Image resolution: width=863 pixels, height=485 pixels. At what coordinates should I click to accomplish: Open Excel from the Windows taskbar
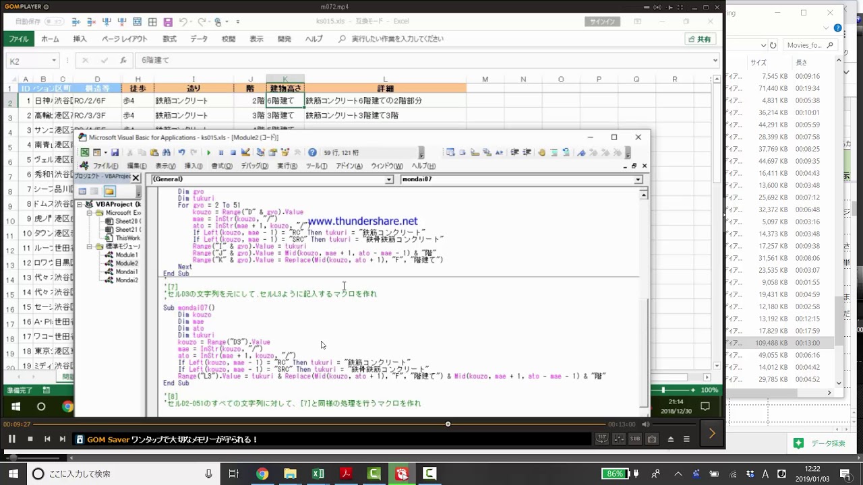pos(318,474)
